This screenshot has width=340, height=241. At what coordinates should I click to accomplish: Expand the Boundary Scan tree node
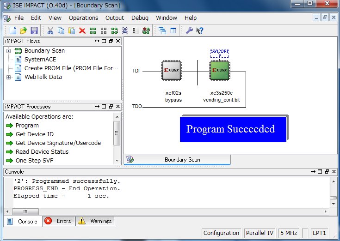click(x=8, y=51)
